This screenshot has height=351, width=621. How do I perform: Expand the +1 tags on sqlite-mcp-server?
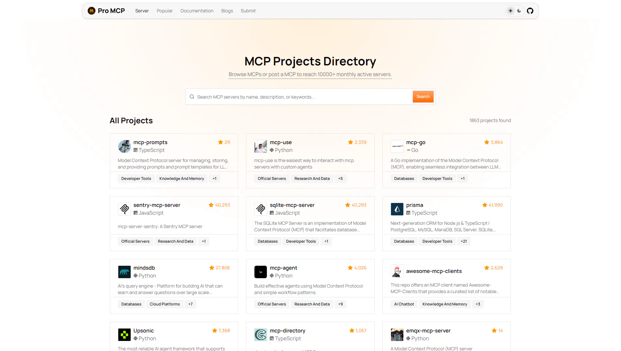tap(326, 241)
